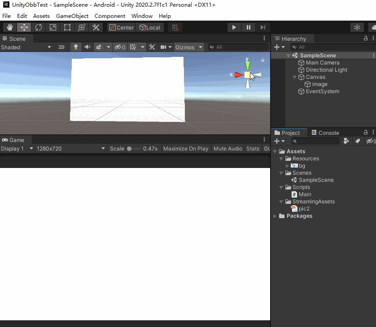Viewport: 376px width, 327px height.
Task: Select the Rotate tool
Action: [x=38, y=27]
